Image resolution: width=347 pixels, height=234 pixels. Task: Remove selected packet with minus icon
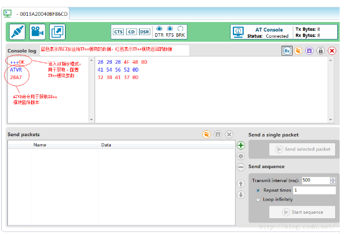[x=241, y=167]
